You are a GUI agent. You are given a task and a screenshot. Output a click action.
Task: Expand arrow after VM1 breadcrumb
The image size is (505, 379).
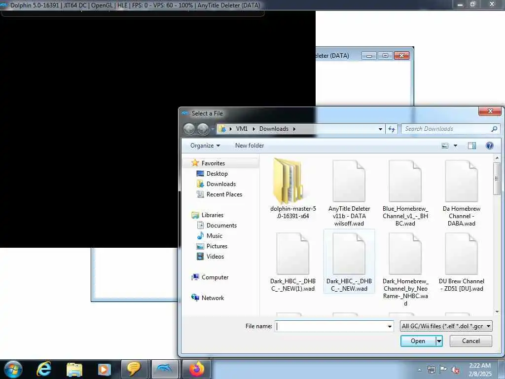pyautogui.click(x=254, y=129)
